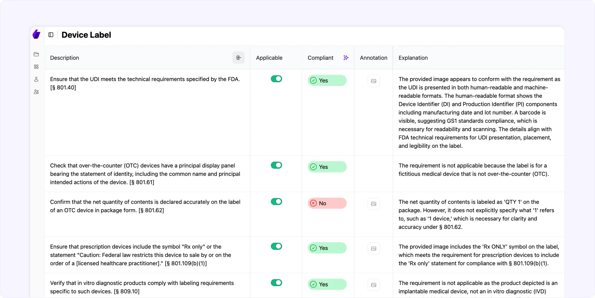
Task: View annotation image for net quantity row
Action: click(374, 204)
